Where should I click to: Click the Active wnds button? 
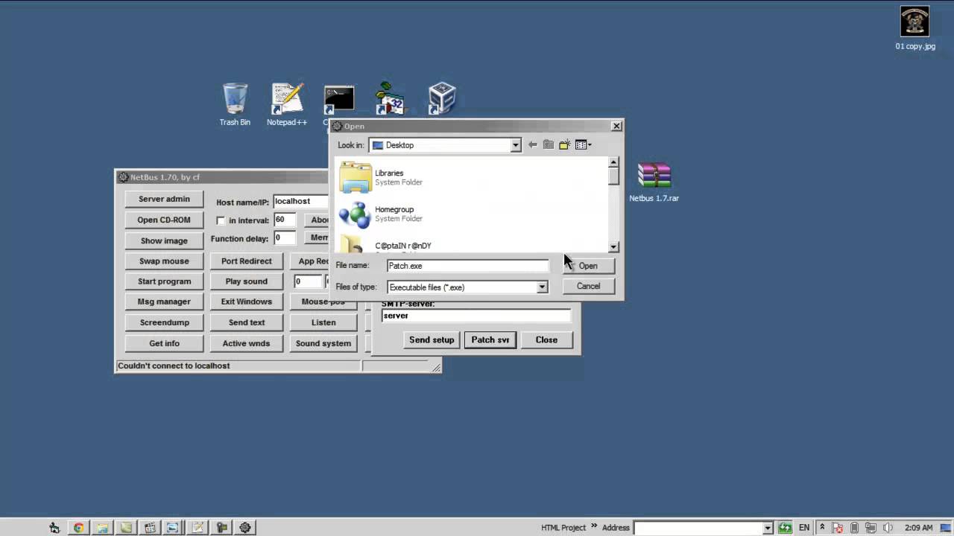pyautogui.click(x=247, y=343)
